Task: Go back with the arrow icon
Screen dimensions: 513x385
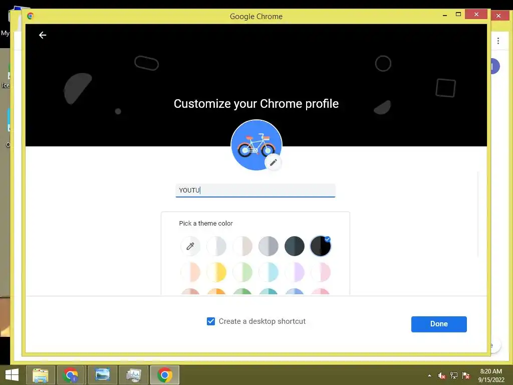Action: click(x=43, y=35)
